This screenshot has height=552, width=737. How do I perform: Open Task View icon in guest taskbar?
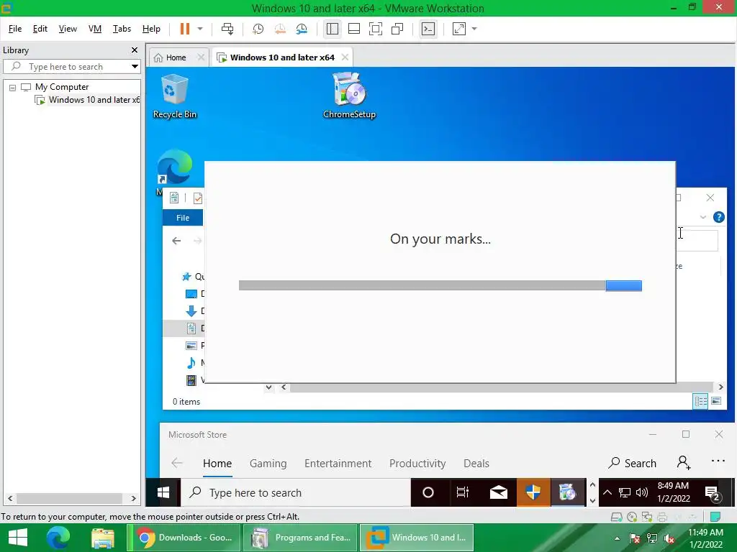click(463, 492)
